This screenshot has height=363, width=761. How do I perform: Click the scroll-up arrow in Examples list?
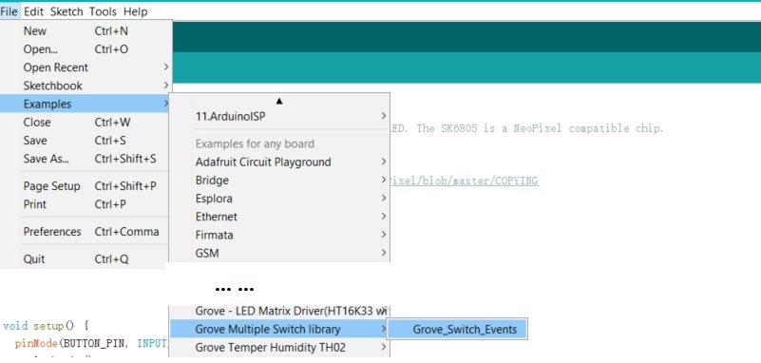[279, 101]
